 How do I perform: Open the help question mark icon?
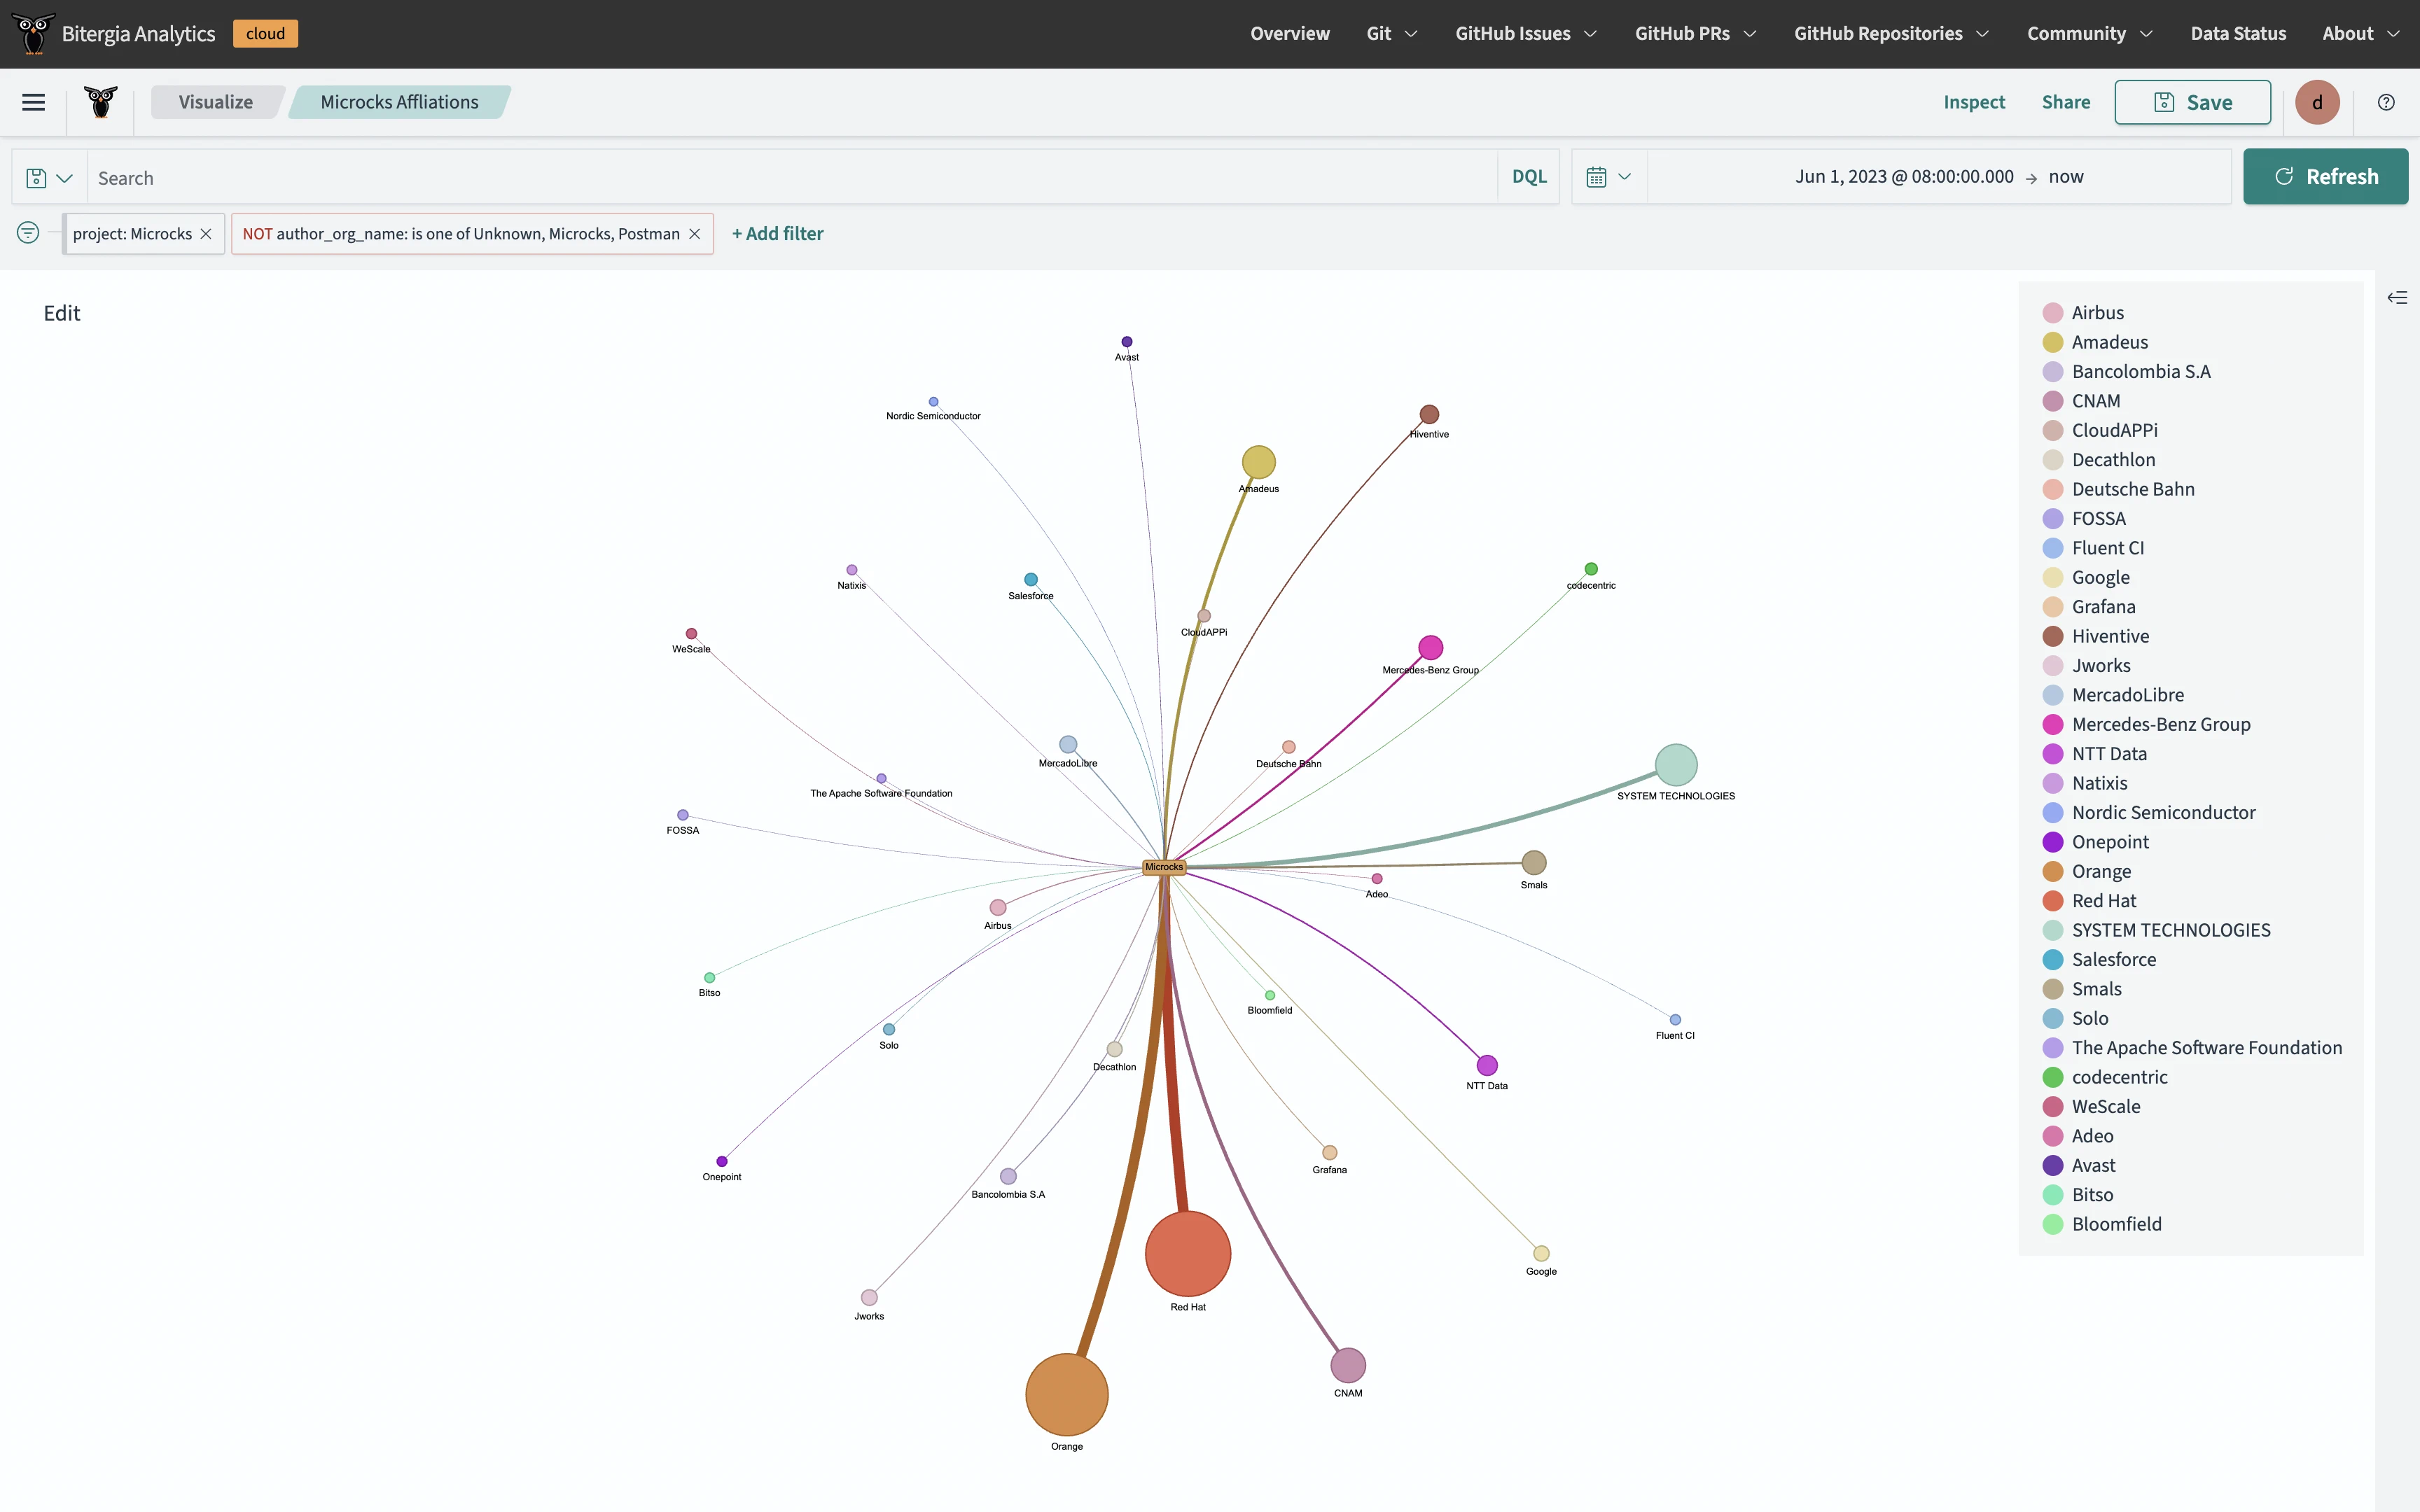[2386, 102]
